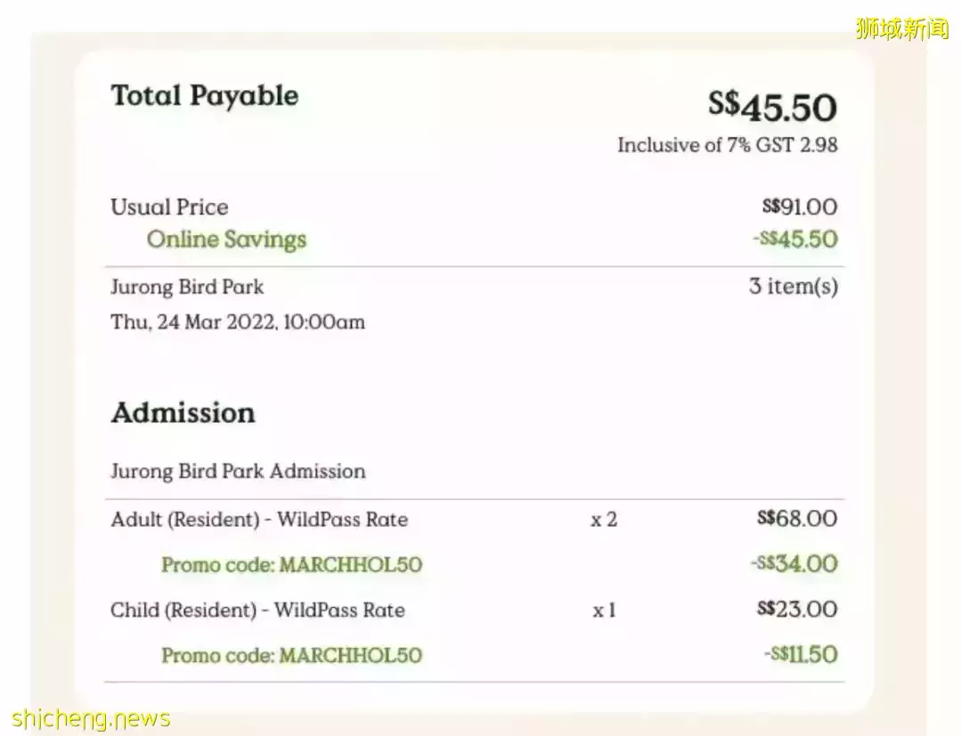Click the x 1 child quantity
This screenshot has height=736, width=962.
[604, 611]
